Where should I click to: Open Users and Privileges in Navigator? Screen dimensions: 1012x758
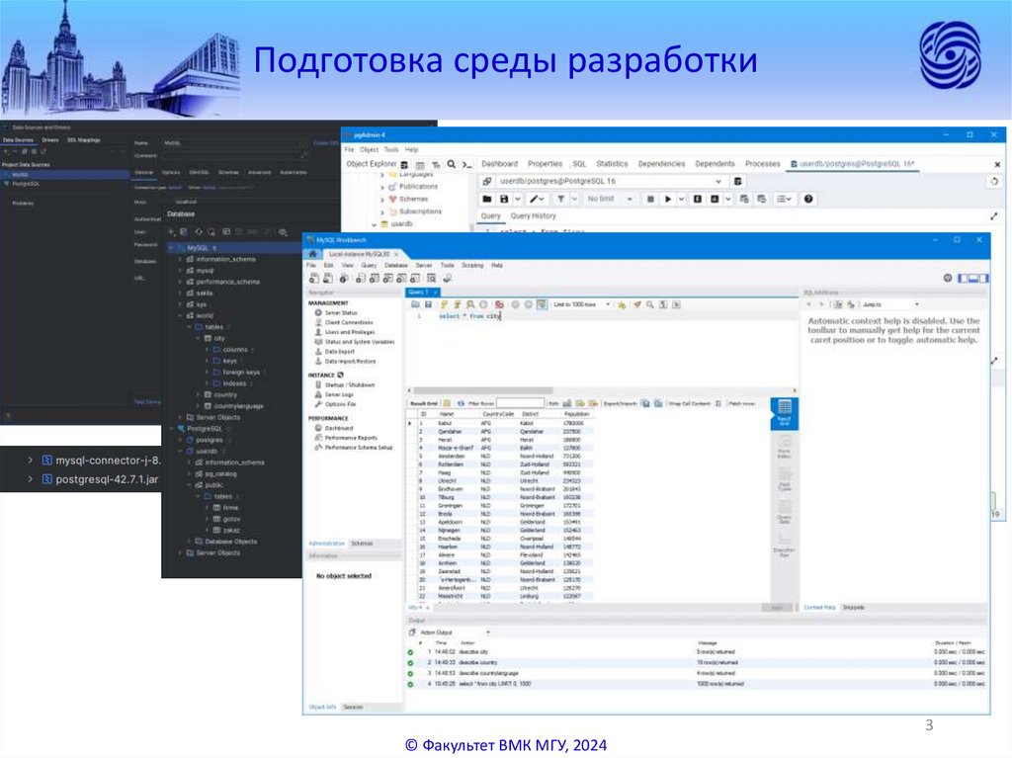coord(350,332)
